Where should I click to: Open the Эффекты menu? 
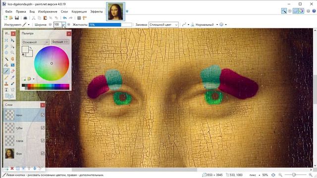click(97, 11)
